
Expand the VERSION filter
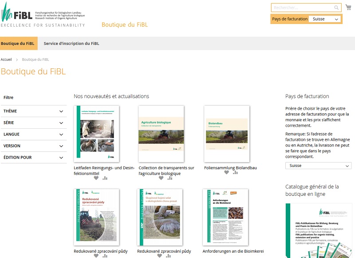[34, 146]
